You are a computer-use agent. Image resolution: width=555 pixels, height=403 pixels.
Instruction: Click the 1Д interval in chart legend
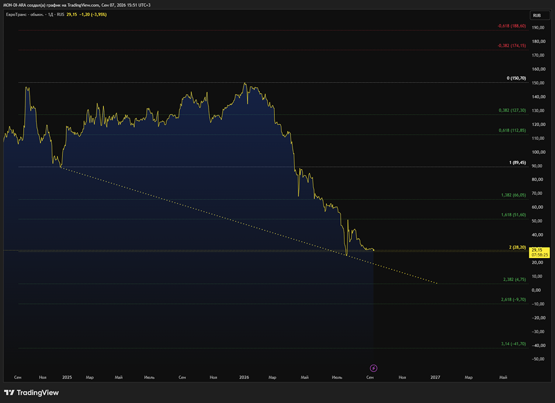click(51, 14)
